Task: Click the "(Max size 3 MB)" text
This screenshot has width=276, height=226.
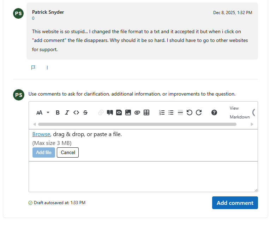Action: pos(52,143)
